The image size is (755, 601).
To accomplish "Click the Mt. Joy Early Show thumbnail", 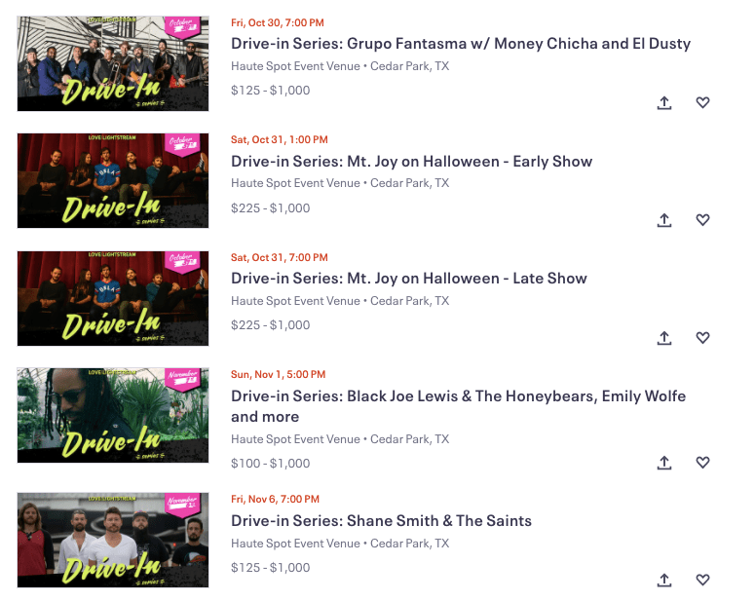I will click(x=113, y=180).
